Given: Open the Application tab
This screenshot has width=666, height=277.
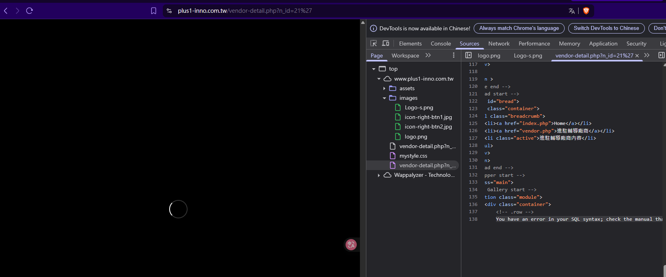Looking at the screenshot, I should tap(603, 44).
